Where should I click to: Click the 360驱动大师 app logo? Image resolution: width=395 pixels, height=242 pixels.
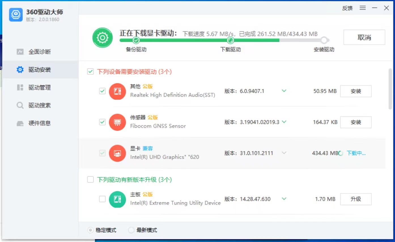coord(16,15)
